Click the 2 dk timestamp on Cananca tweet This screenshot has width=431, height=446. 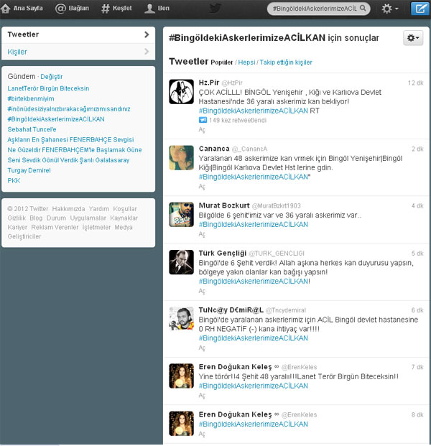click(x=417, y=149)
